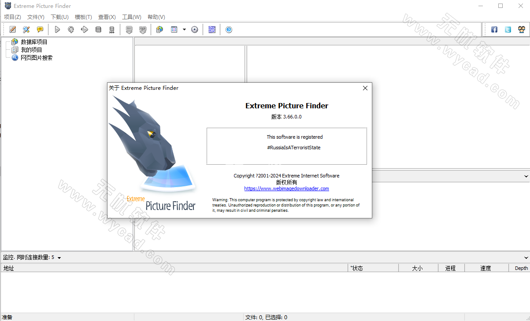Expand the chevron at the monitor panel's right
This screenshot has width=530, height=321.
pyautogui.click(x=526, y=258)
